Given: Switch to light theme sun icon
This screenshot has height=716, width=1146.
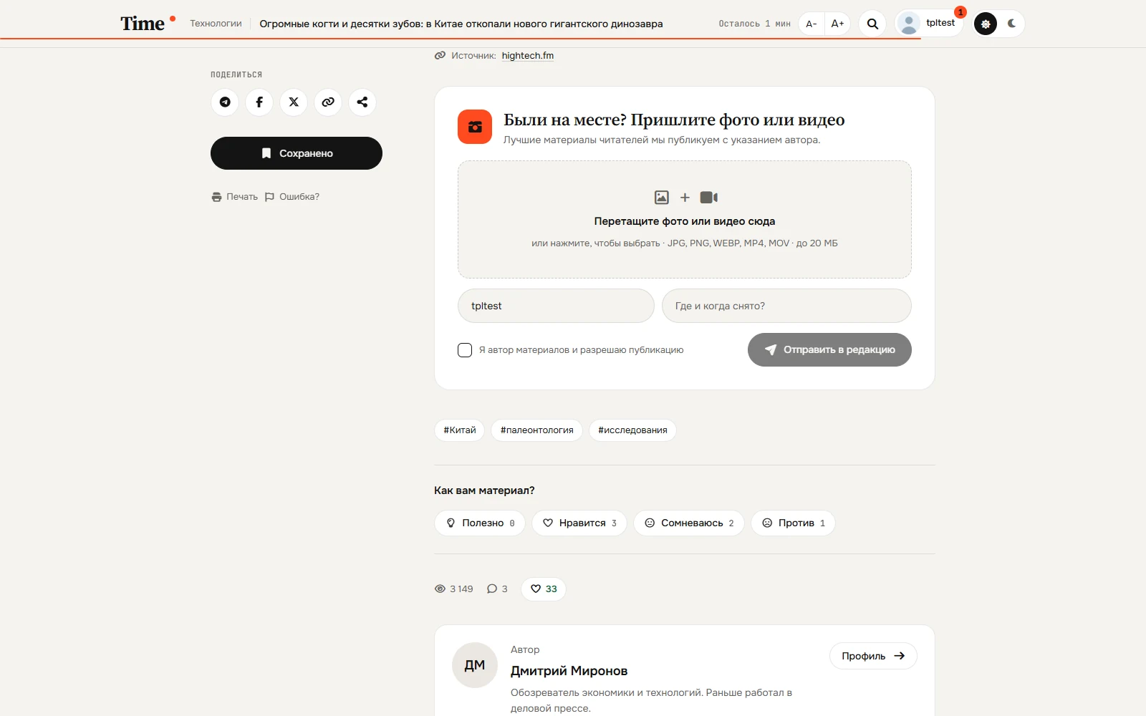Looking at the screenshot, I should coord(986,24).
